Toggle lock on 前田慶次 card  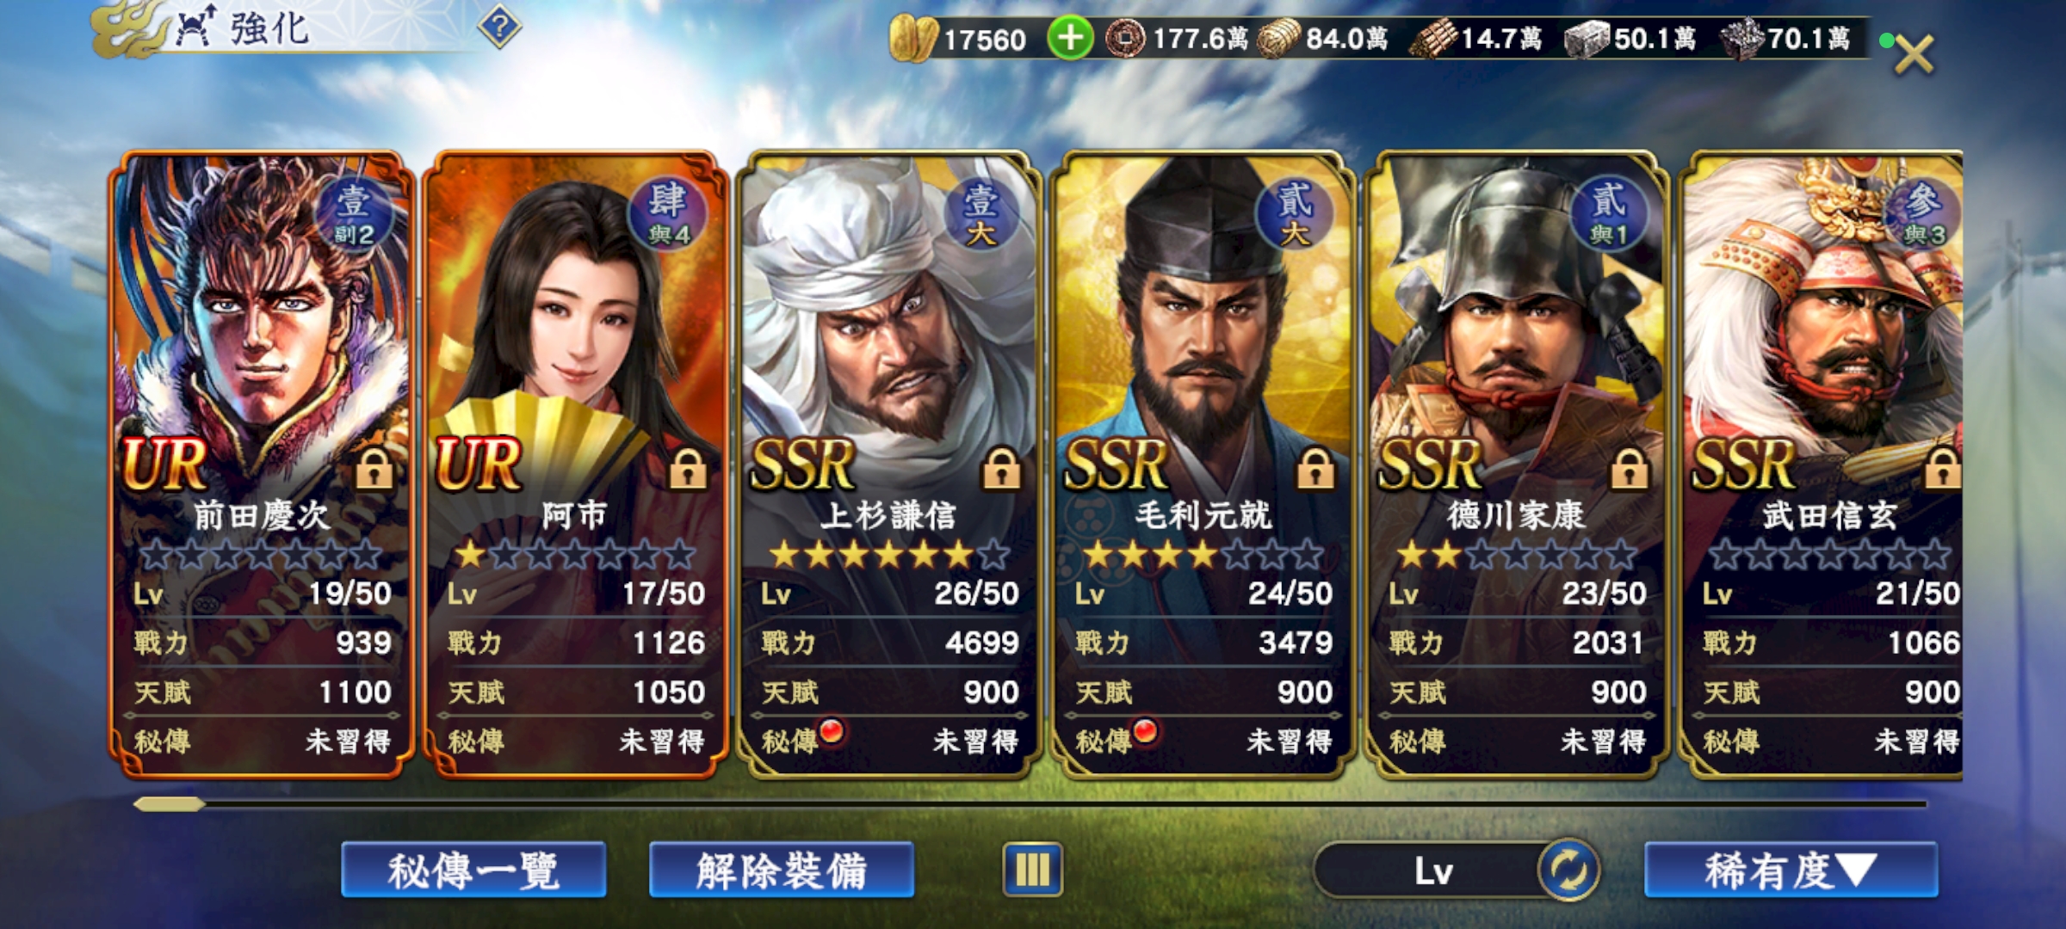point(374,469)
